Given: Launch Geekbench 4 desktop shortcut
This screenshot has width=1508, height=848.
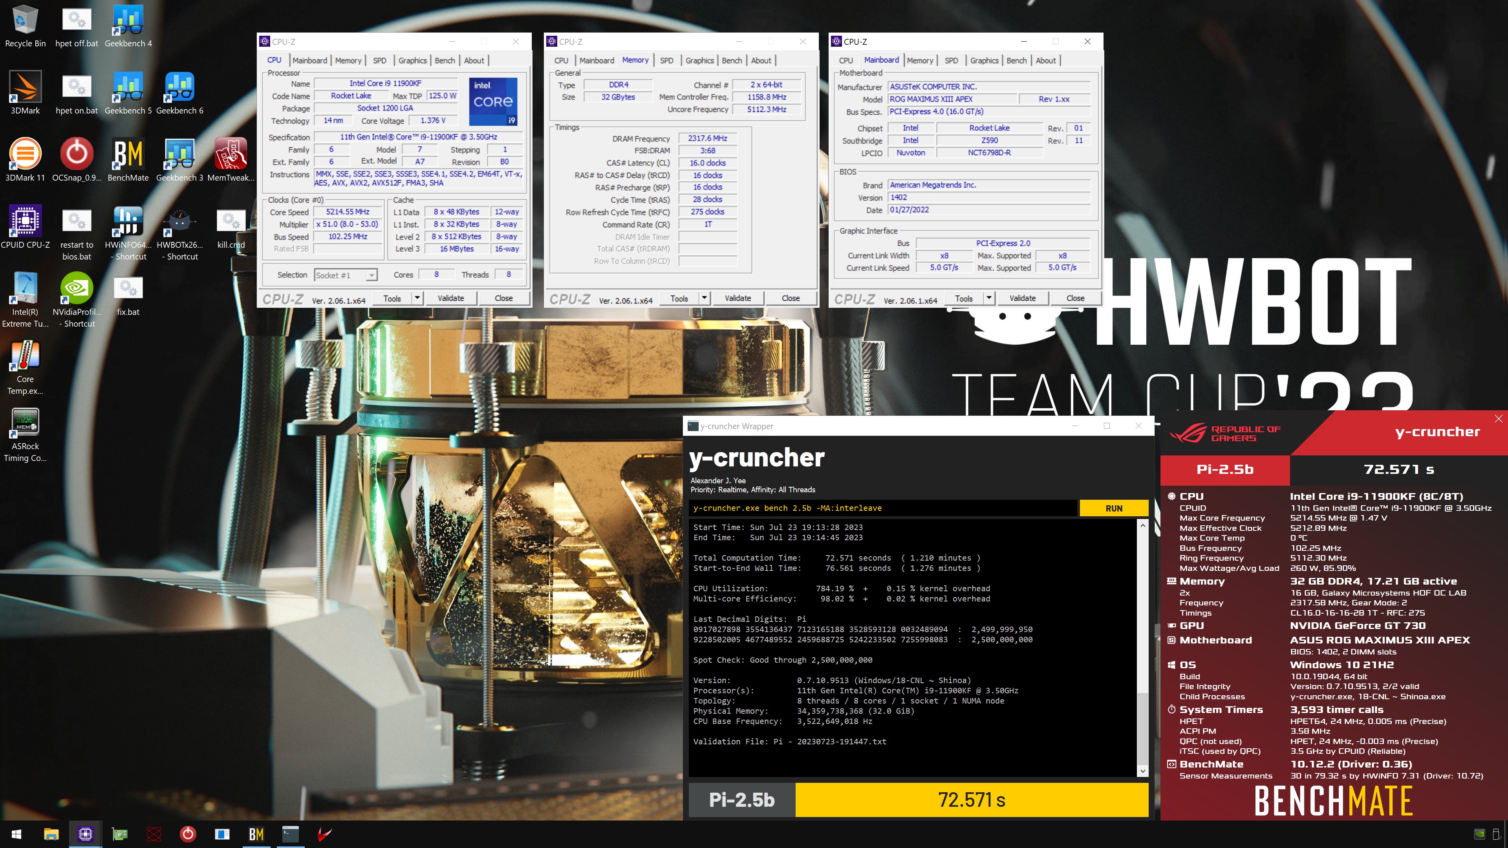Looking at the screenshot, I should click(x=128, y=26).
